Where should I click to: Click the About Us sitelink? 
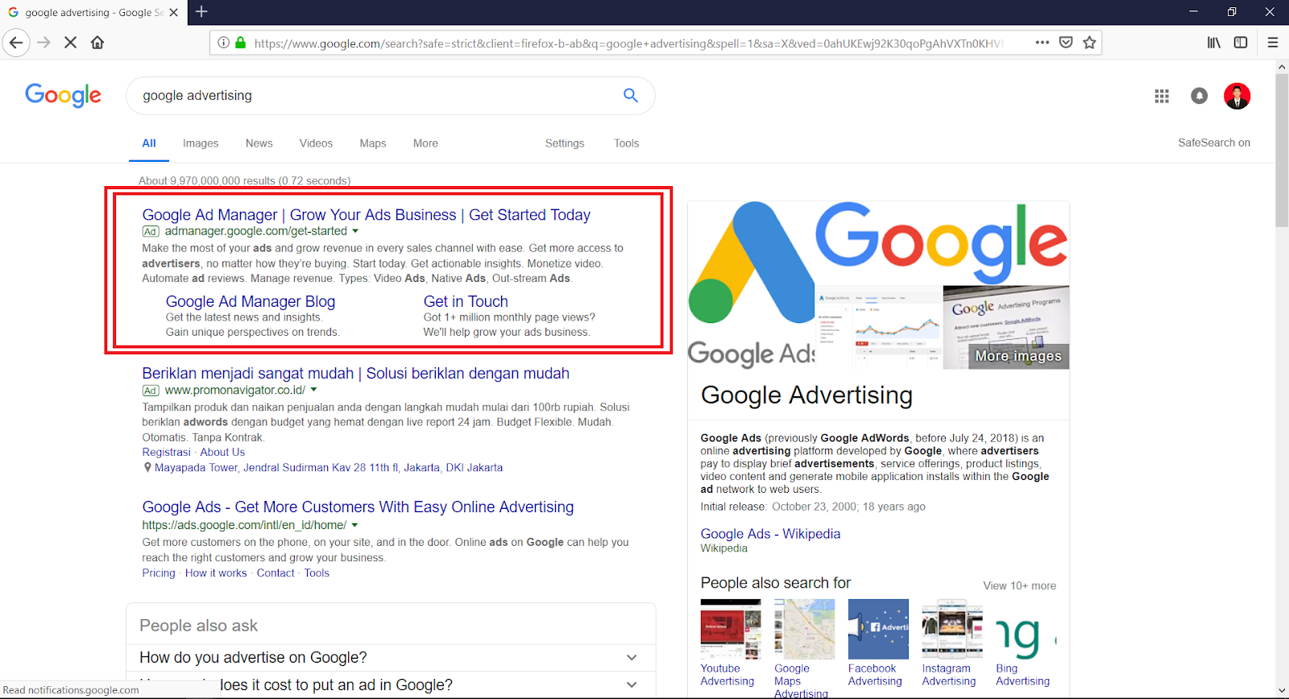coord(222,453)
